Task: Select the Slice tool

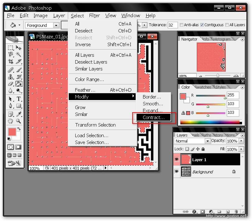Action: (x=19, y=61)
